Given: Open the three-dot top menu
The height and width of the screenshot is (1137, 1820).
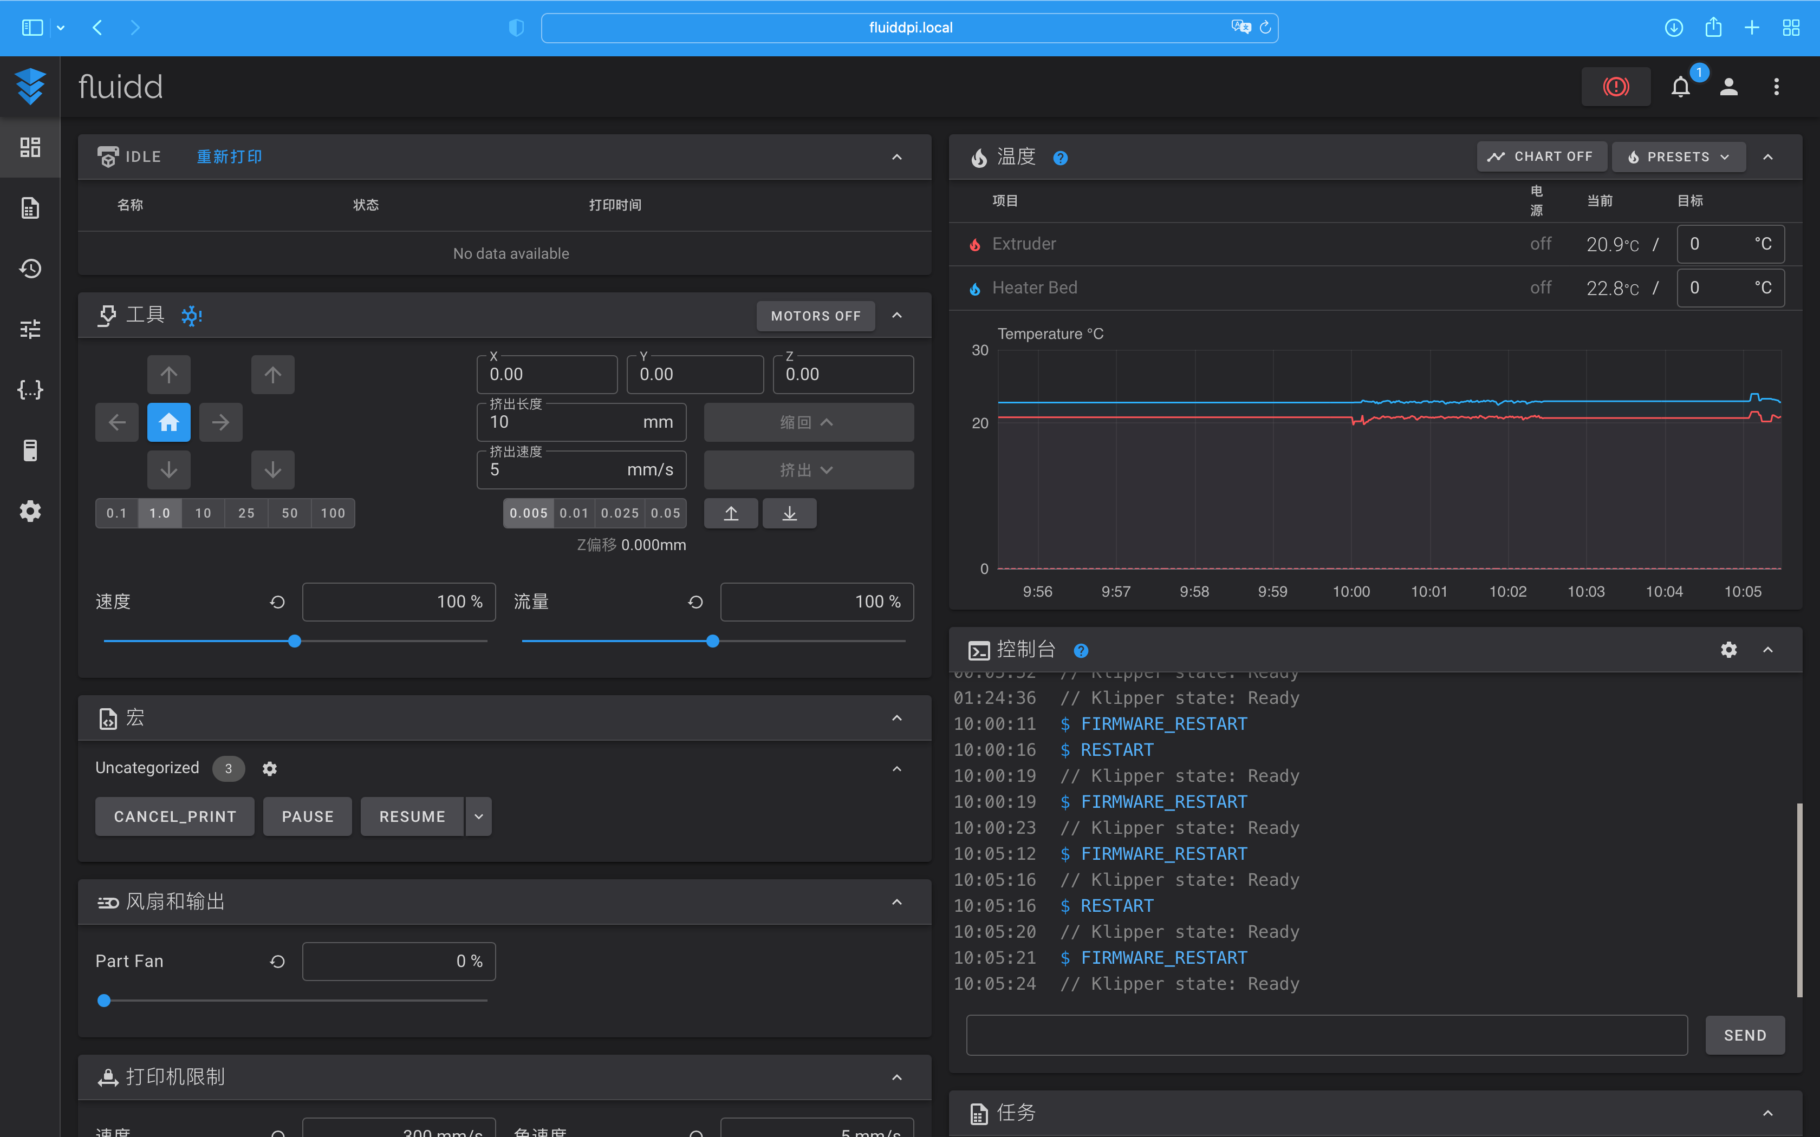Looking at the screenshot, I should [1776, 87].
